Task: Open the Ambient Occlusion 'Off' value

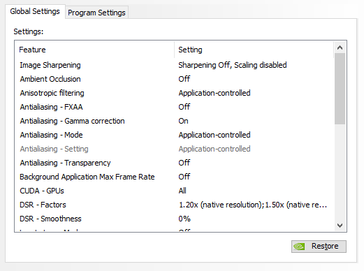Action: tap(184, 79)
